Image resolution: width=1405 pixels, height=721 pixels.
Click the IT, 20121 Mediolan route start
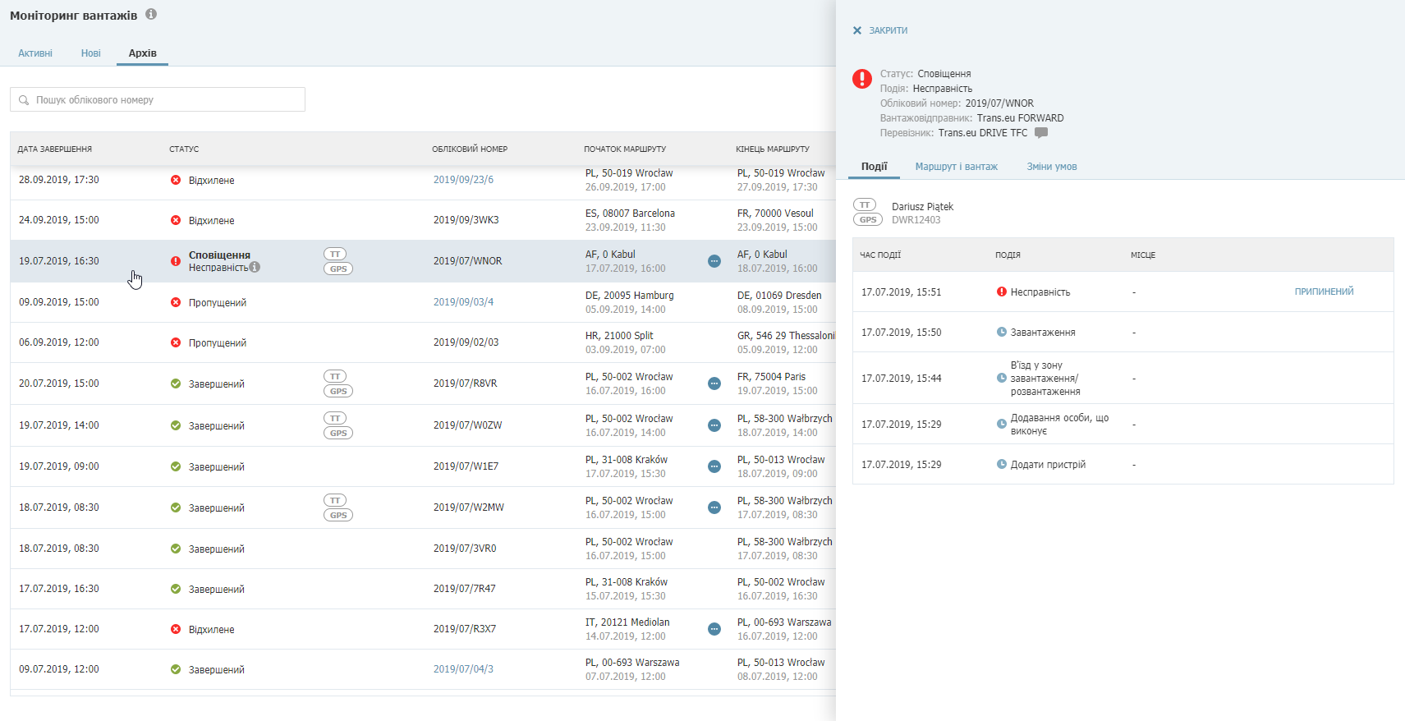click(x=627, y=622)
